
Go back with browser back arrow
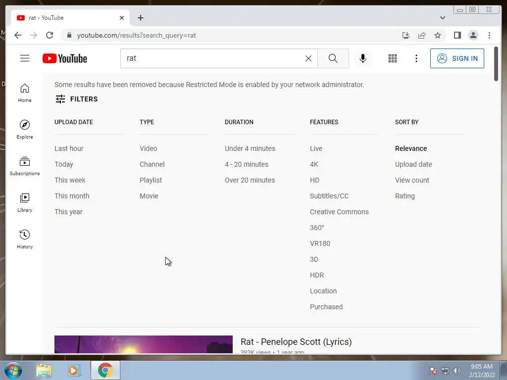(18, 35)
